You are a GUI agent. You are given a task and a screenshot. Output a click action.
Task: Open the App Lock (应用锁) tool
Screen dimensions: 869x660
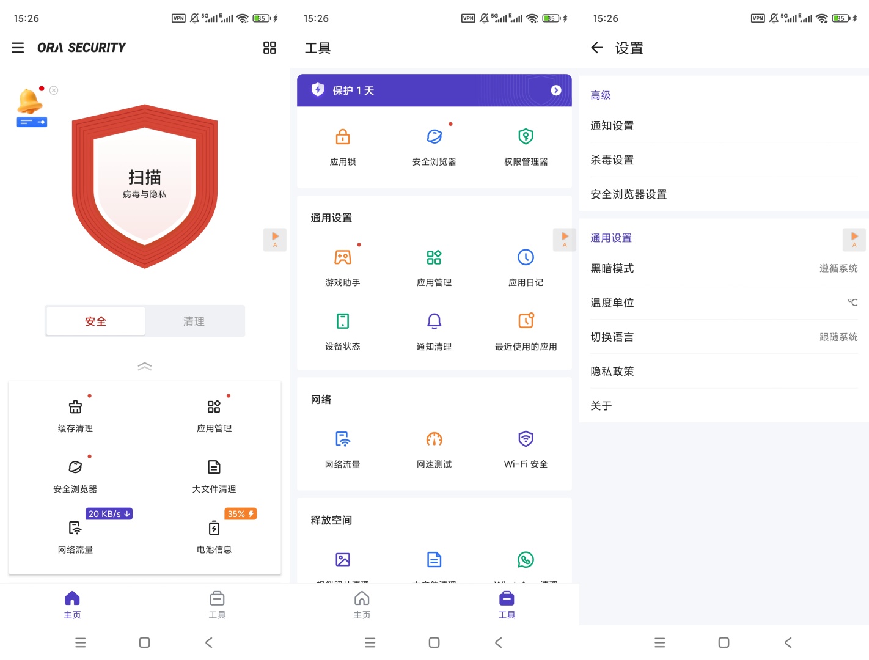pyautogui.click(x=342, y=145)
